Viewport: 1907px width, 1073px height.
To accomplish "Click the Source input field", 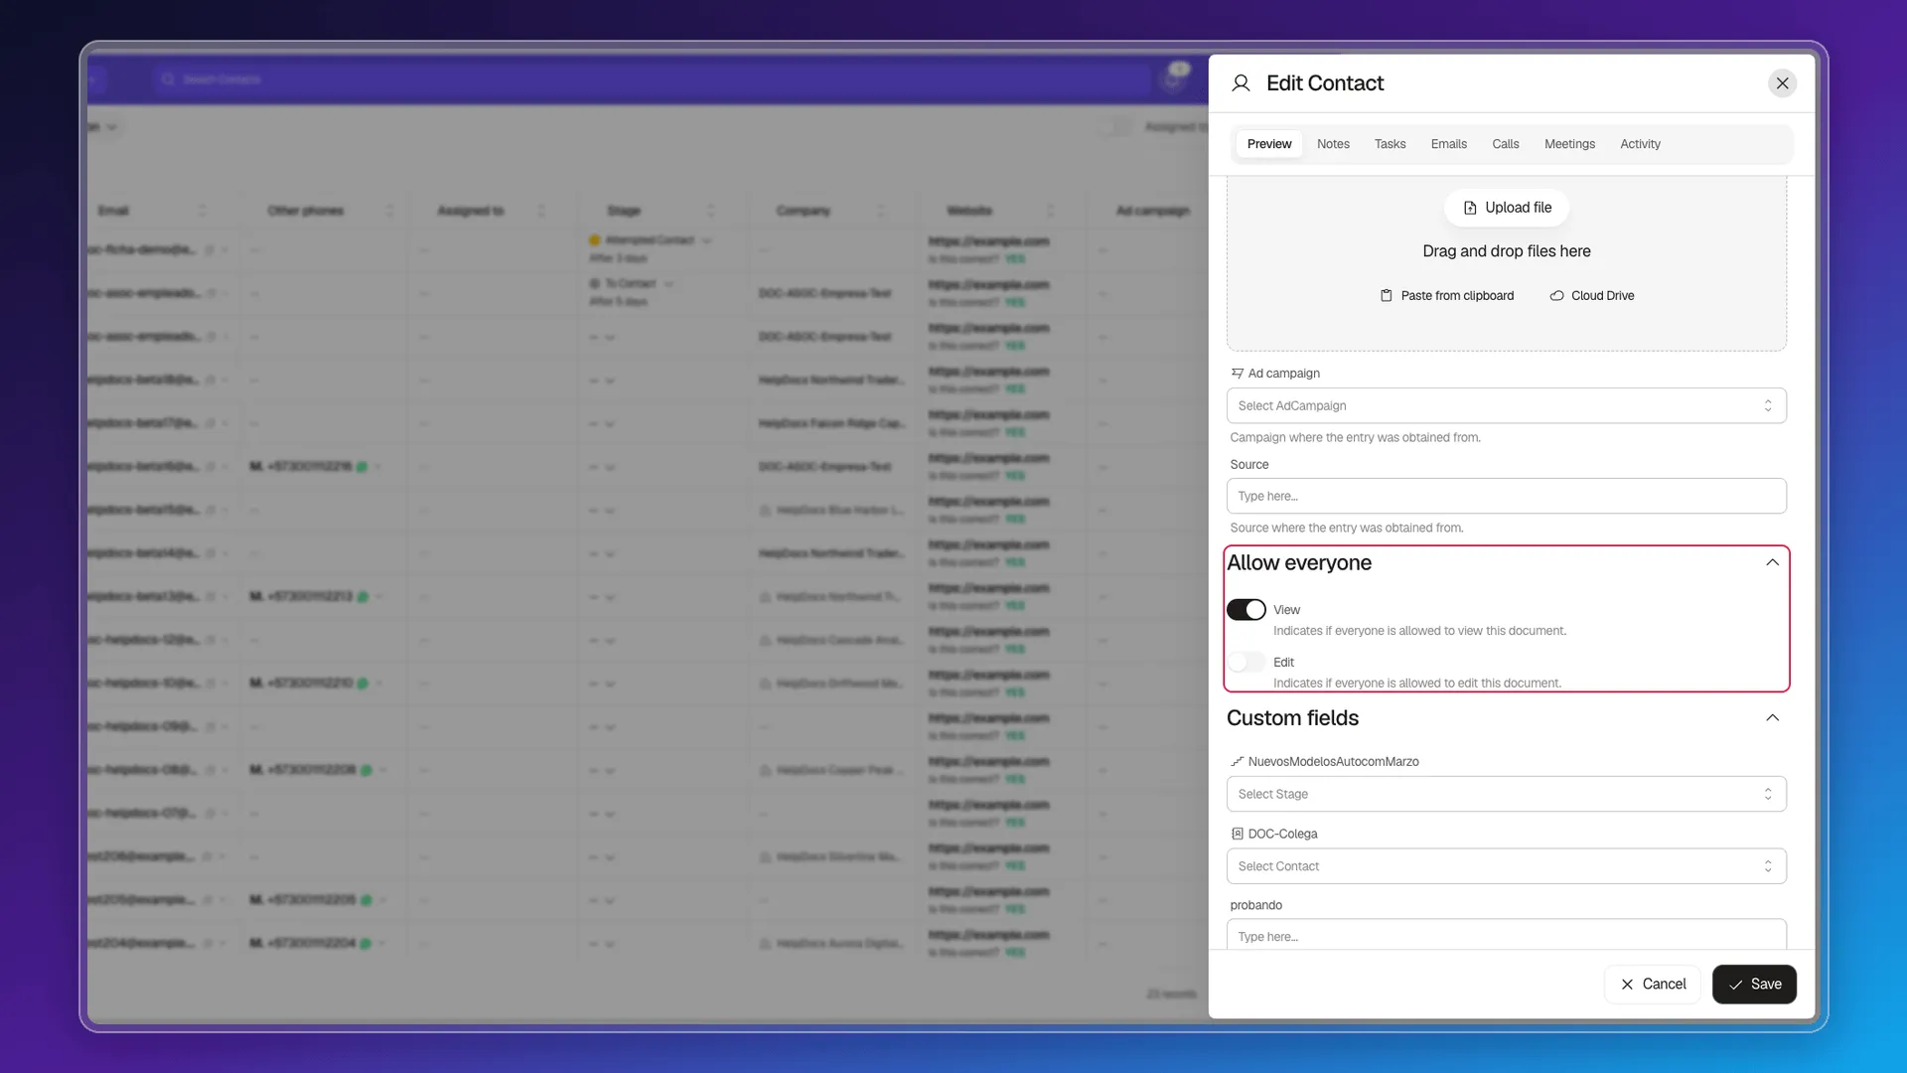I will pos(1506,496).
